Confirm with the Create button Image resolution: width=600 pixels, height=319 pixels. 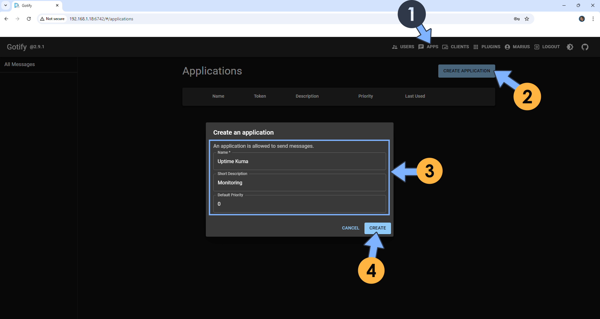point(377,228)
